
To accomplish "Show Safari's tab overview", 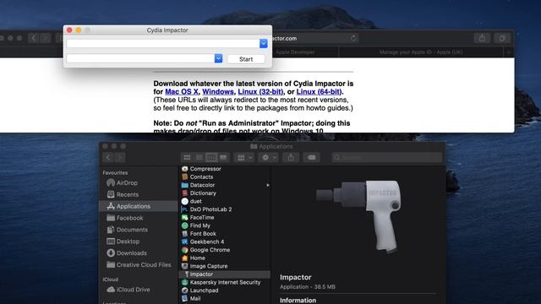I will coord(502,38).
